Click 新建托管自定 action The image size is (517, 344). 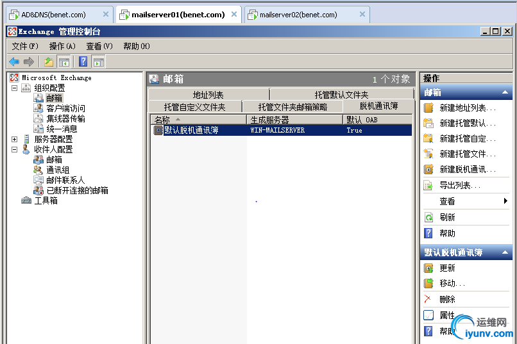468,138
